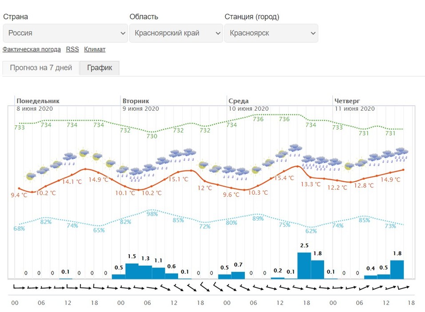
Task: Expand the Область dropdown showing Красноярский край
Action: pos(176,33)
